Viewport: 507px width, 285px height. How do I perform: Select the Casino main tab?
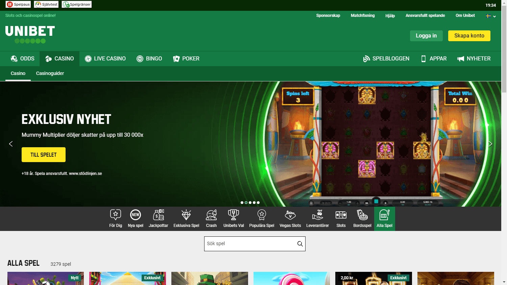(x=59, y=59)
